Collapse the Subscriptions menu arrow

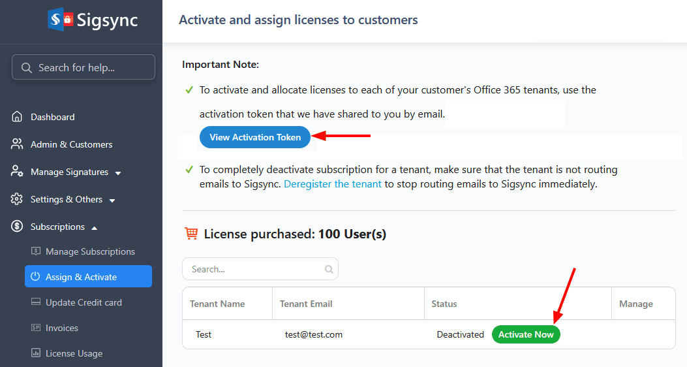[x=94, y=227]
